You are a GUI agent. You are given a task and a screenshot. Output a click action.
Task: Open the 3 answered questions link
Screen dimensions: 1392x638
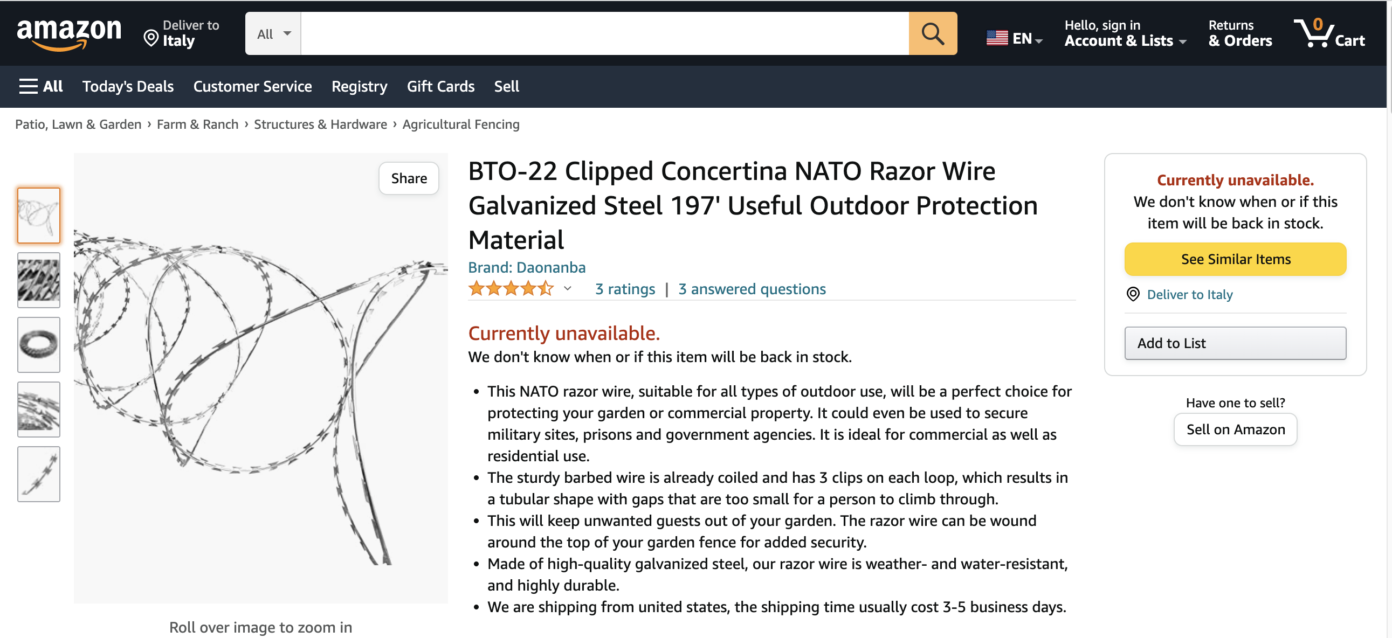(x=752, y=289)
